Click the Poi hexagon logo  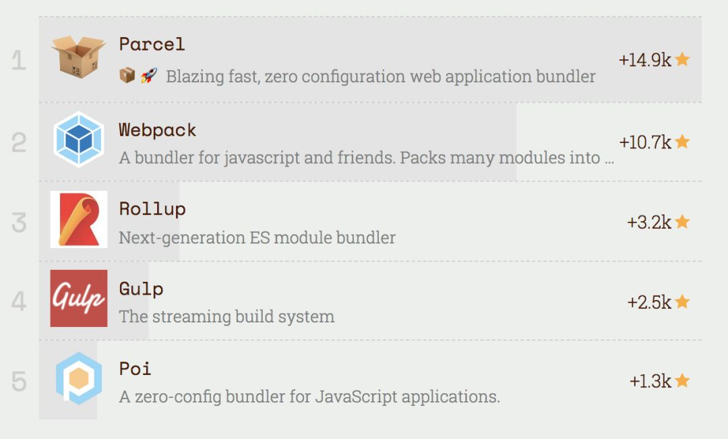pos(79,378)
